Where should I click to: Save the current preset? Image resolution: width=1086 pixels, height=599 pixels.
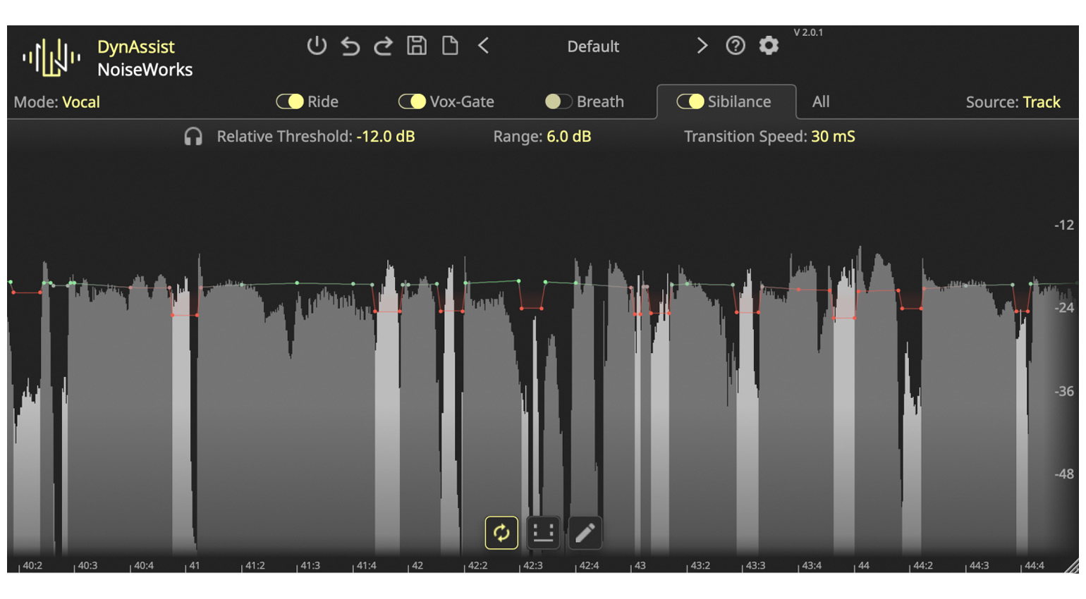(x=417, y=46)
